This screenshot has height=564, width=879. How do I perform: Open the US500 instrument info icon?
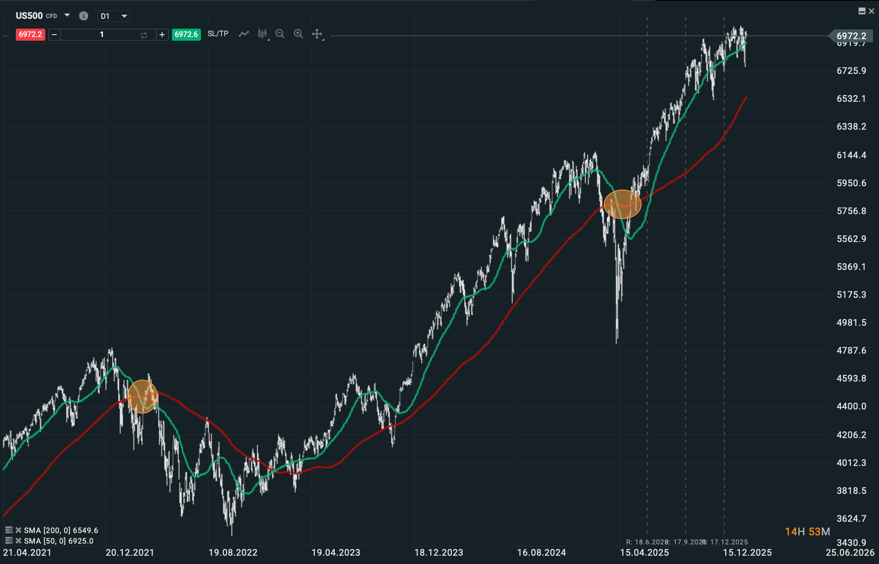coord(83,16)
